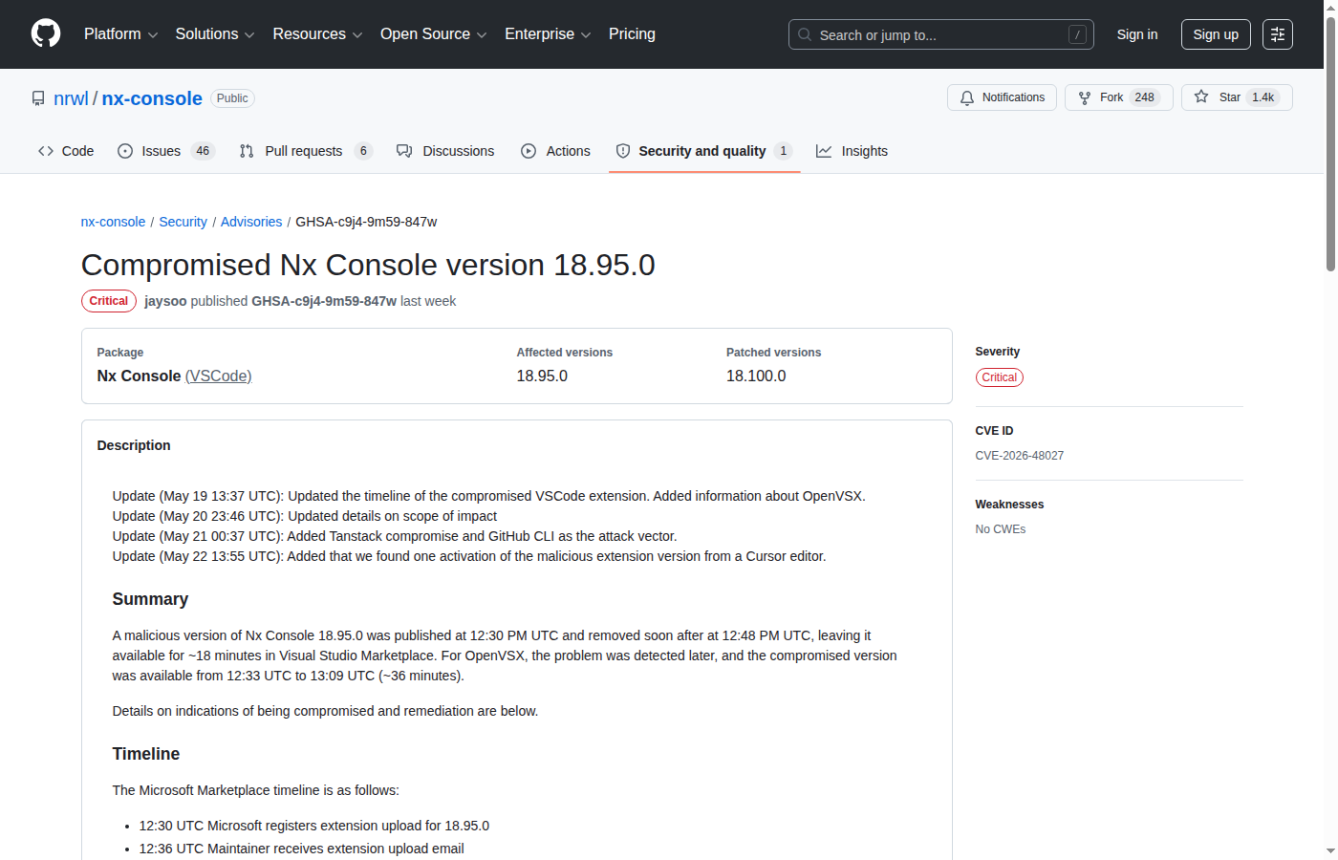Open the nx-console repository link

point(152,98)
